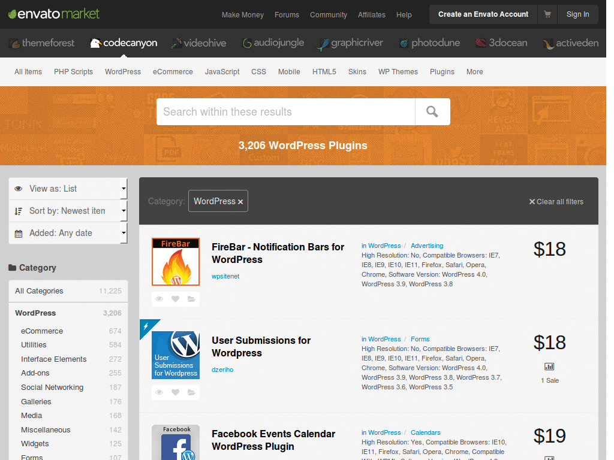Click Clear all filters
Image resolution: width=614 pixels, height=460 pixels.
[x=556, y=202]
